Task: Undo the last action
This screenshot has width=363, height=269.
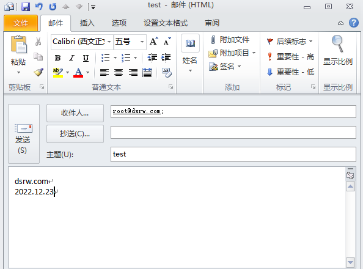Action: [39, 7]
